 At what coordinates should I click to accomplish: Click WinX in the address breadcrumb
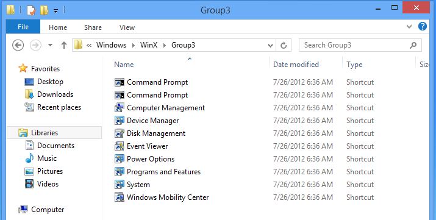click(x=149, y=45)
